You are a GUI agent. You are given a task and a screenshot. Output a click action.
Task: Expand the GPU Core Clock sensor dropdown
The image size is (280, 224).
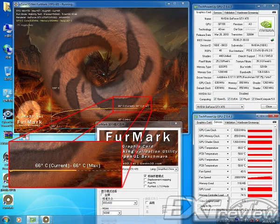[228, 130]
